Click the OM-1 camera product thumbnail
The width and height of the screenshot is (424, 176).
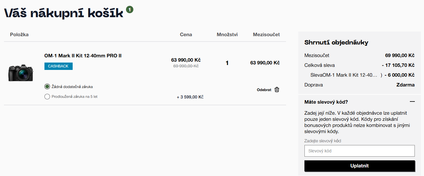pyautogui.click(x=21, y=73)
